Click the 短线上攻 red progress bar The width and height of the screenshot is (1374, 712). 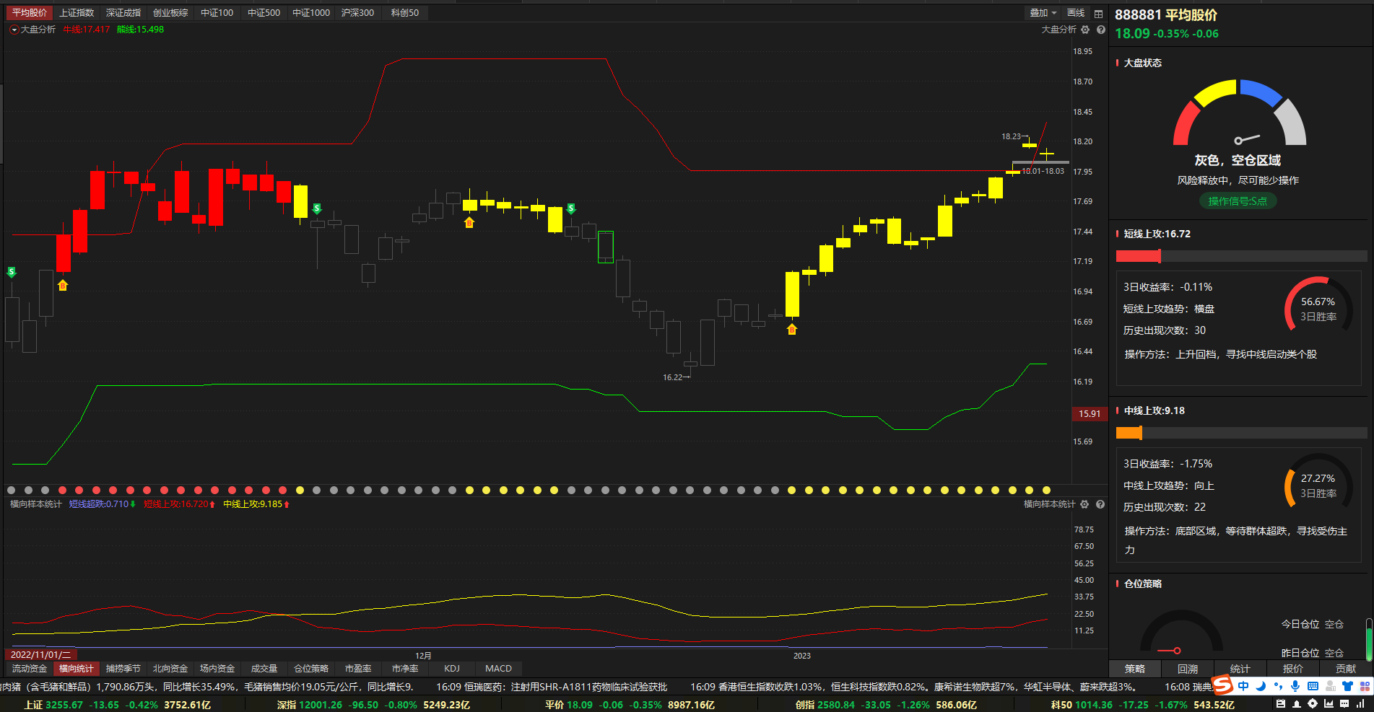pyautogui.click(x=1139, y=256)
